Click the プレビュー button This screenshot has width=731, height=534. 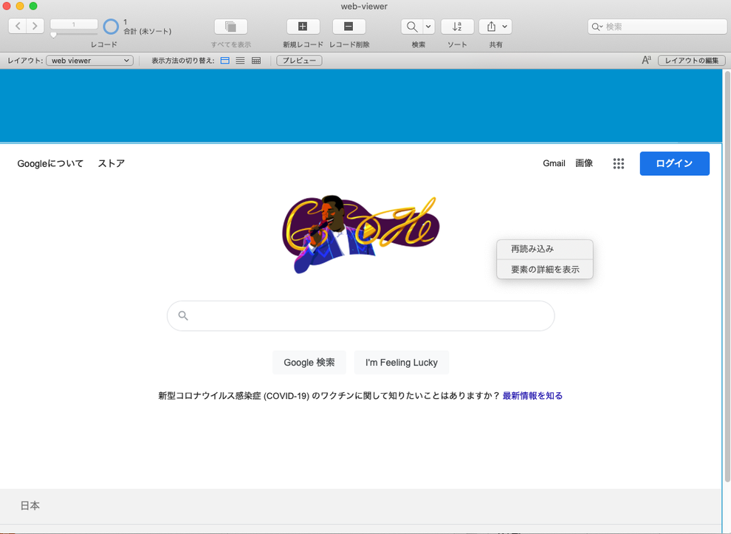tap(299, 61)
